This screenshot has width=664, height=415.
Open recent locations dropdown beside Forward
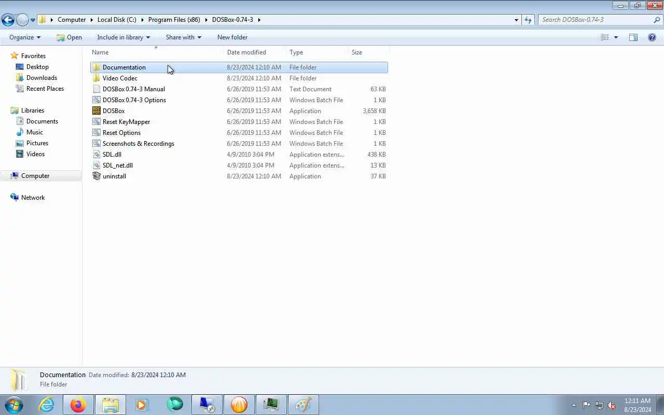(33, 20)
